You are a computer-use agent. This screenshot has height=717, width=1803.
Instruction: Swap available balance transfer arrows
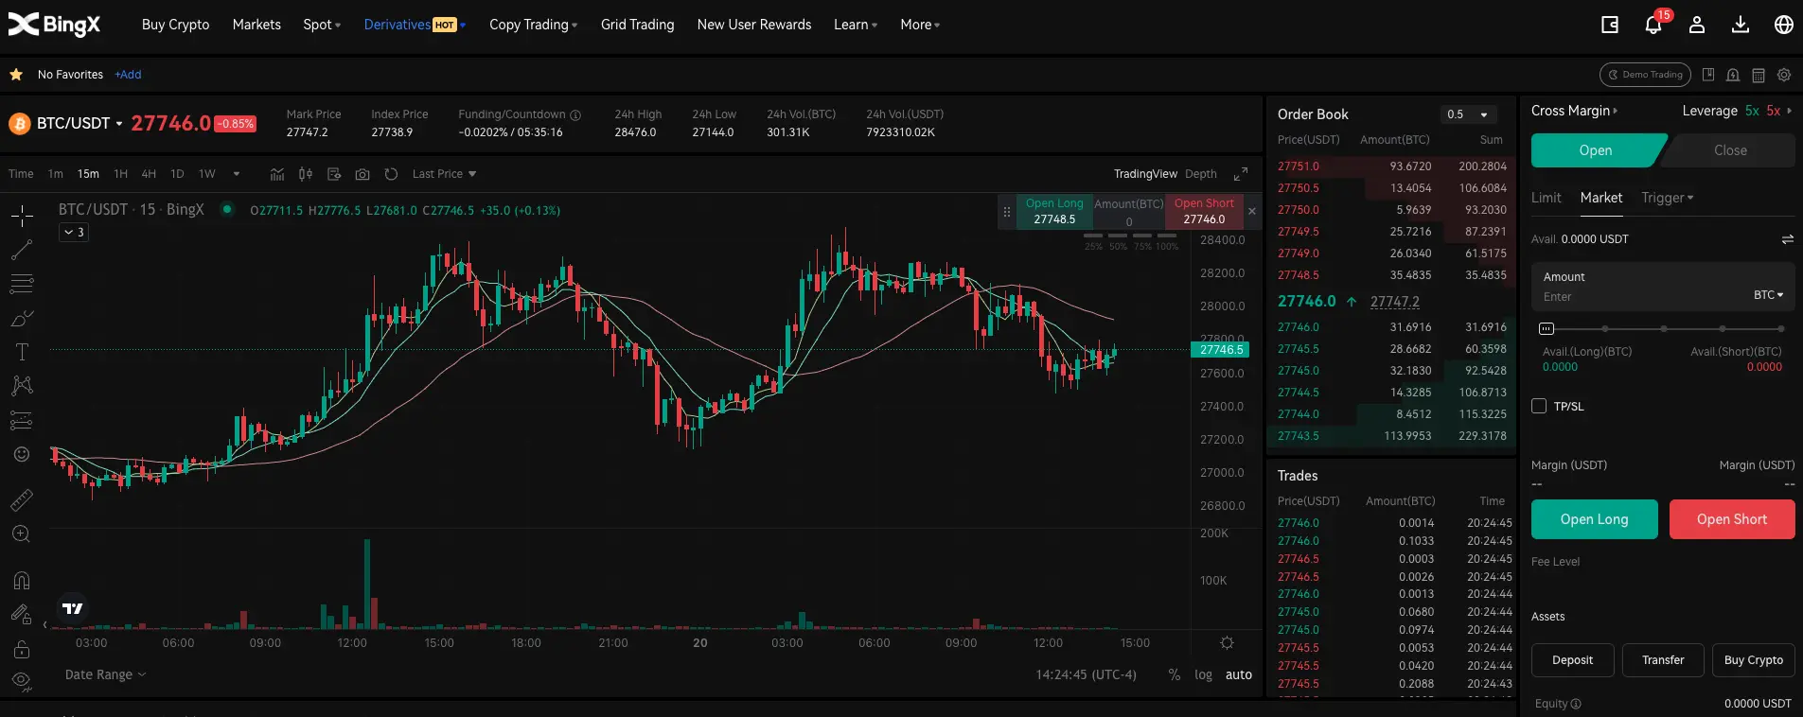[1787, 239]
